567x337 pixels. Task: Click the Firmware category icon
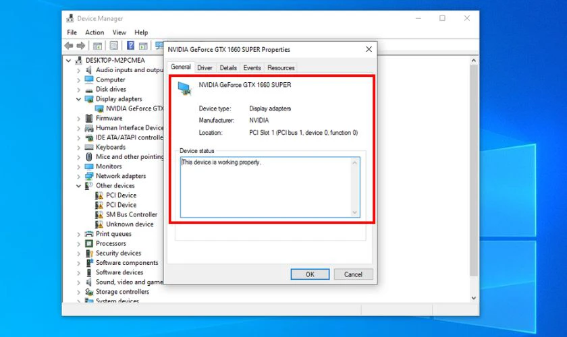89,118
